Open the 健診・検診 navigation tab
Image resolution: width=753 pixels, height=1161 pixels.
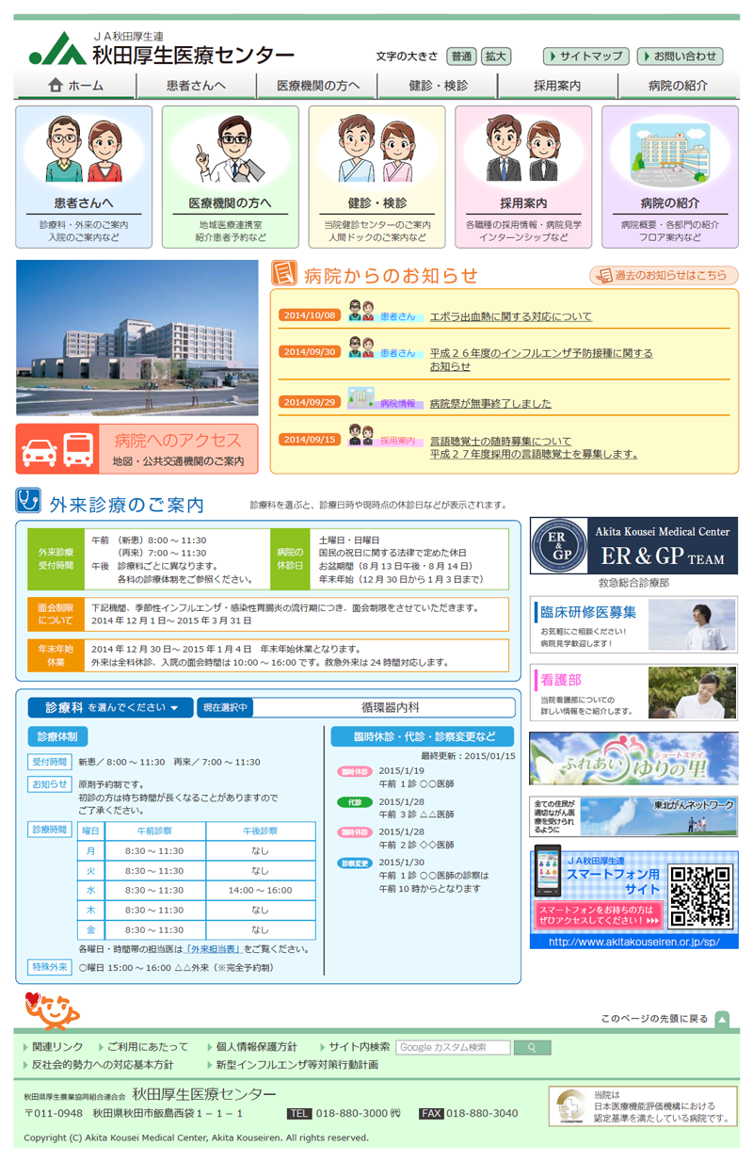pyautogui.click(x=438, y=86)
